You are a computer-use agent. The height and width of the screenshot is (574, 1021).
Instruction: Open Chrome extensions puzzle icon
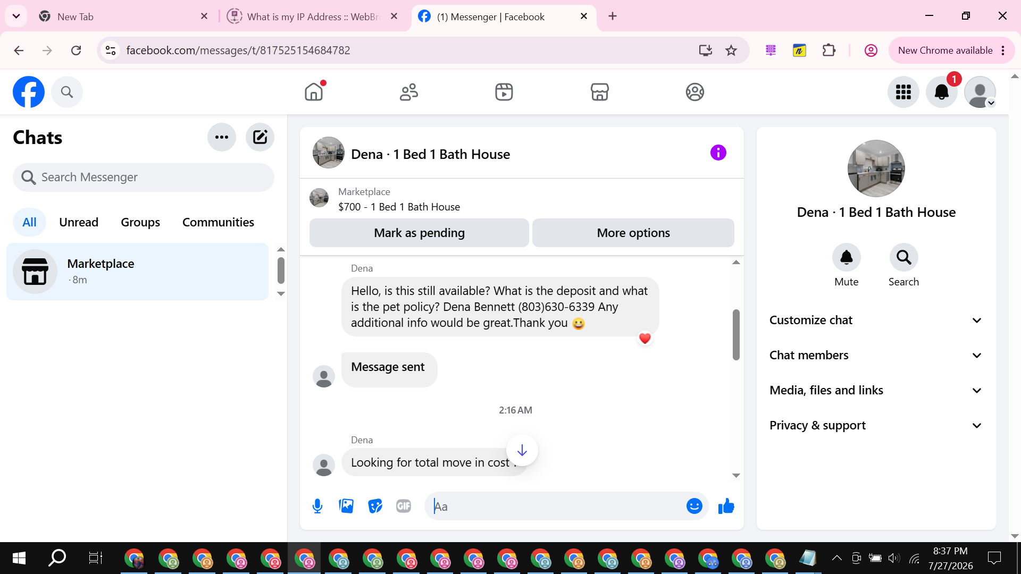(828, 50)
